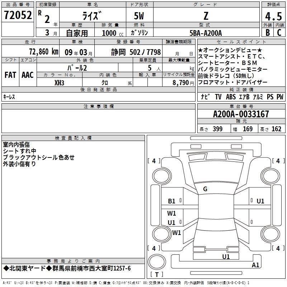Click the spare tire circle above T
287x287 pixels.
[x=157, y=262]
